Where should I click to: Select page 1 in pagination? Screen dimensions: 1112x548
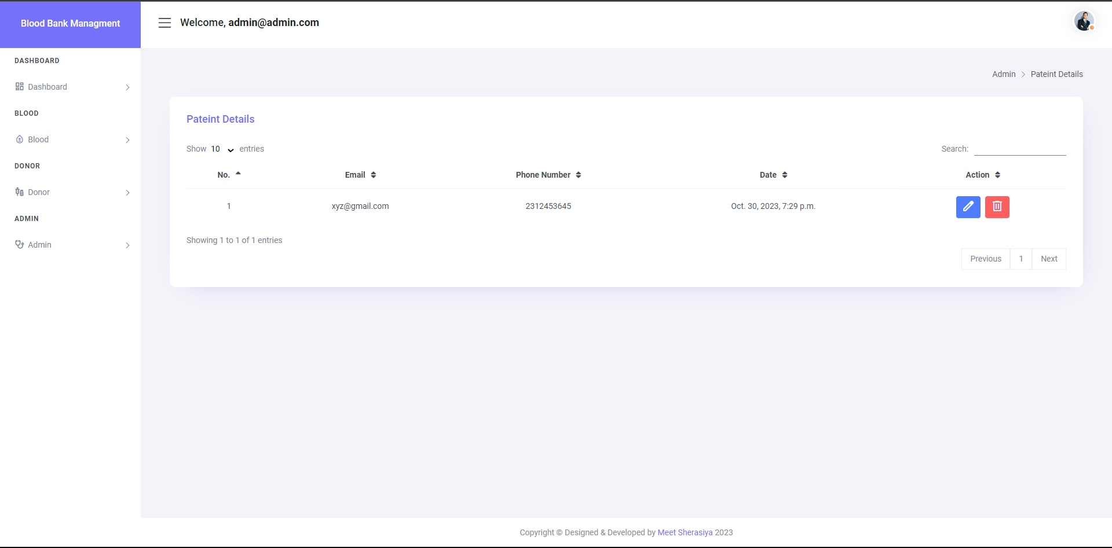(1021, 259)
